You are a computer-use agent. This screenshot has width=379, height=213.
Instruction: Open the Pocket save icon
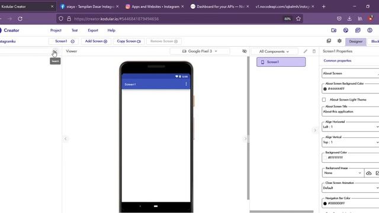coord(339,18)
